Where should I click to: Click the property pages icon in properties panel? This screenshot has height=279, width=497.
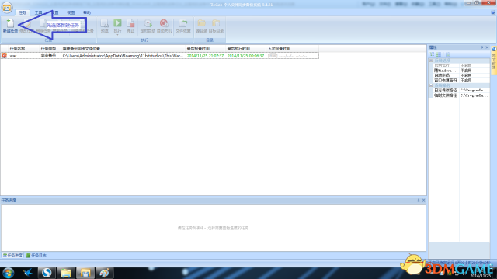point(448,54)
